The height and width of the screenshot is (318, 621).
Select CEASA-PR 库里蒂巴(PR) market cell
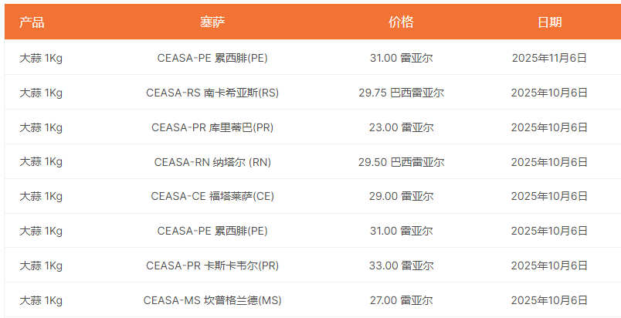[212, 127]
